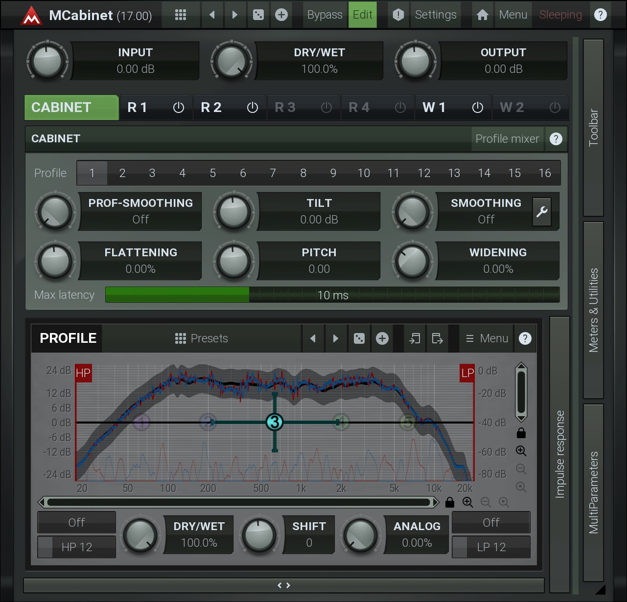
Task: Toggle the W 1 power button
Action: tap(477, 108)
